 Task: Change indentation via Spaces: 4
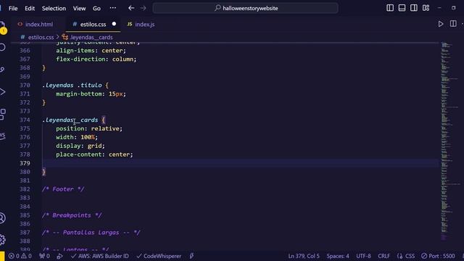click(338, 256)
